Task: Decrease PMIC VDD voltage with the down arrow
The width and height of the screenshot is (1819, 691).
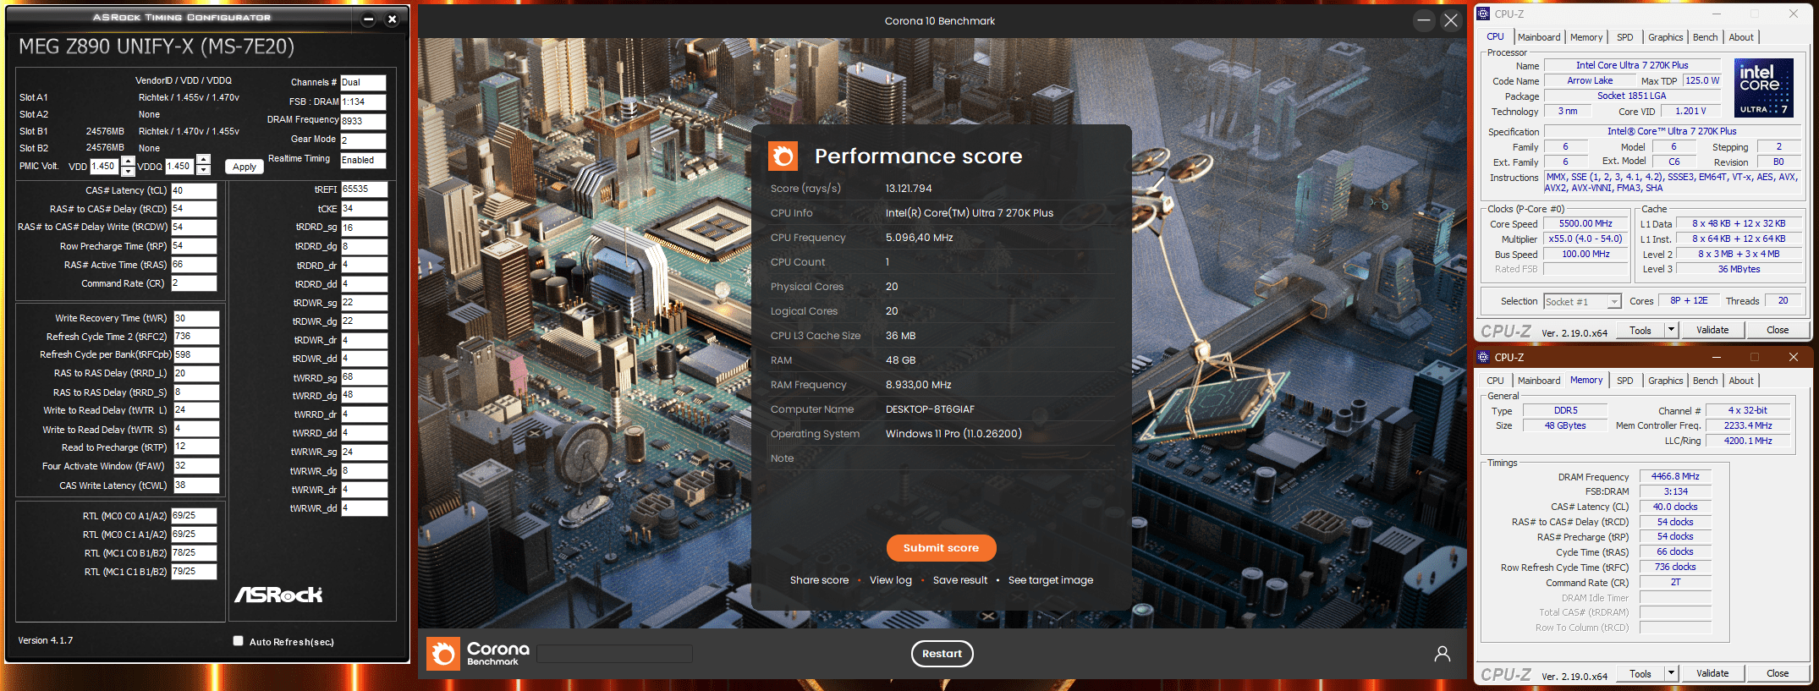Action: click(x=128, y=171)
